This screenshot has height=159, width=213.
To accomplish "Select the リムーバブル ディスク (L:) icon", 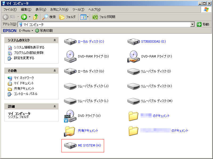I will tap(70, 101).
